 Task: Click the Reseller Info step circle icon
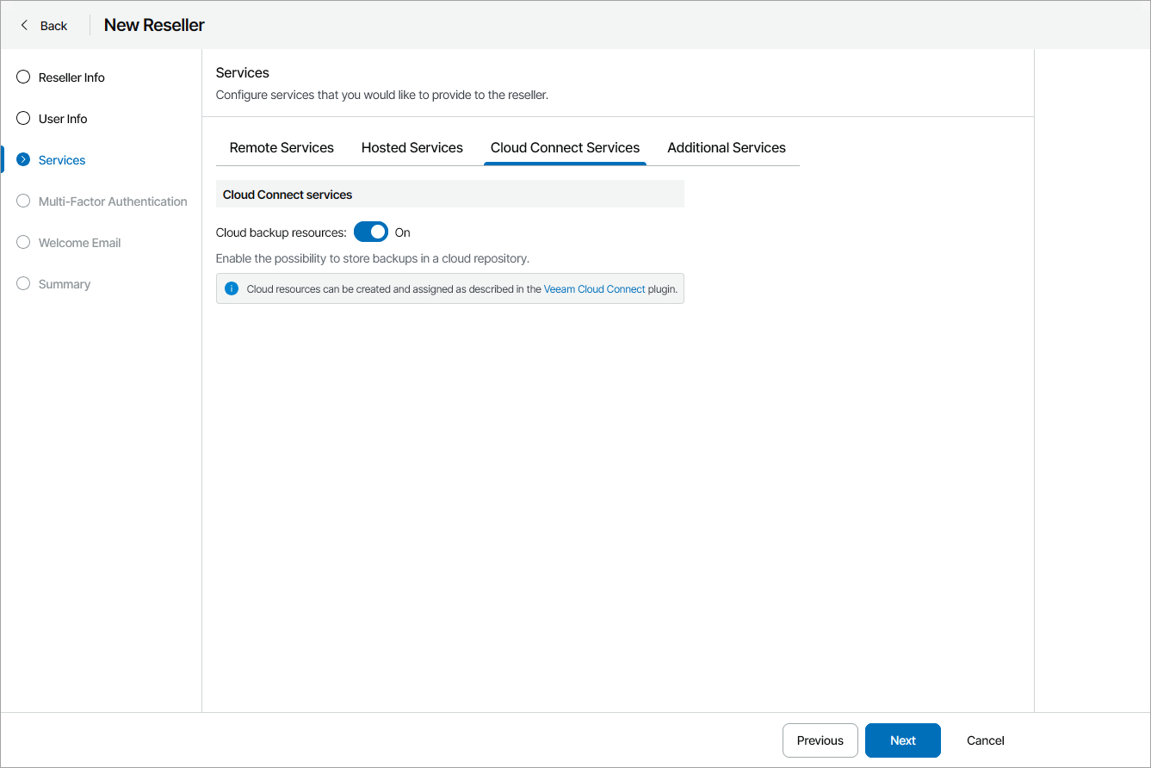22,77
